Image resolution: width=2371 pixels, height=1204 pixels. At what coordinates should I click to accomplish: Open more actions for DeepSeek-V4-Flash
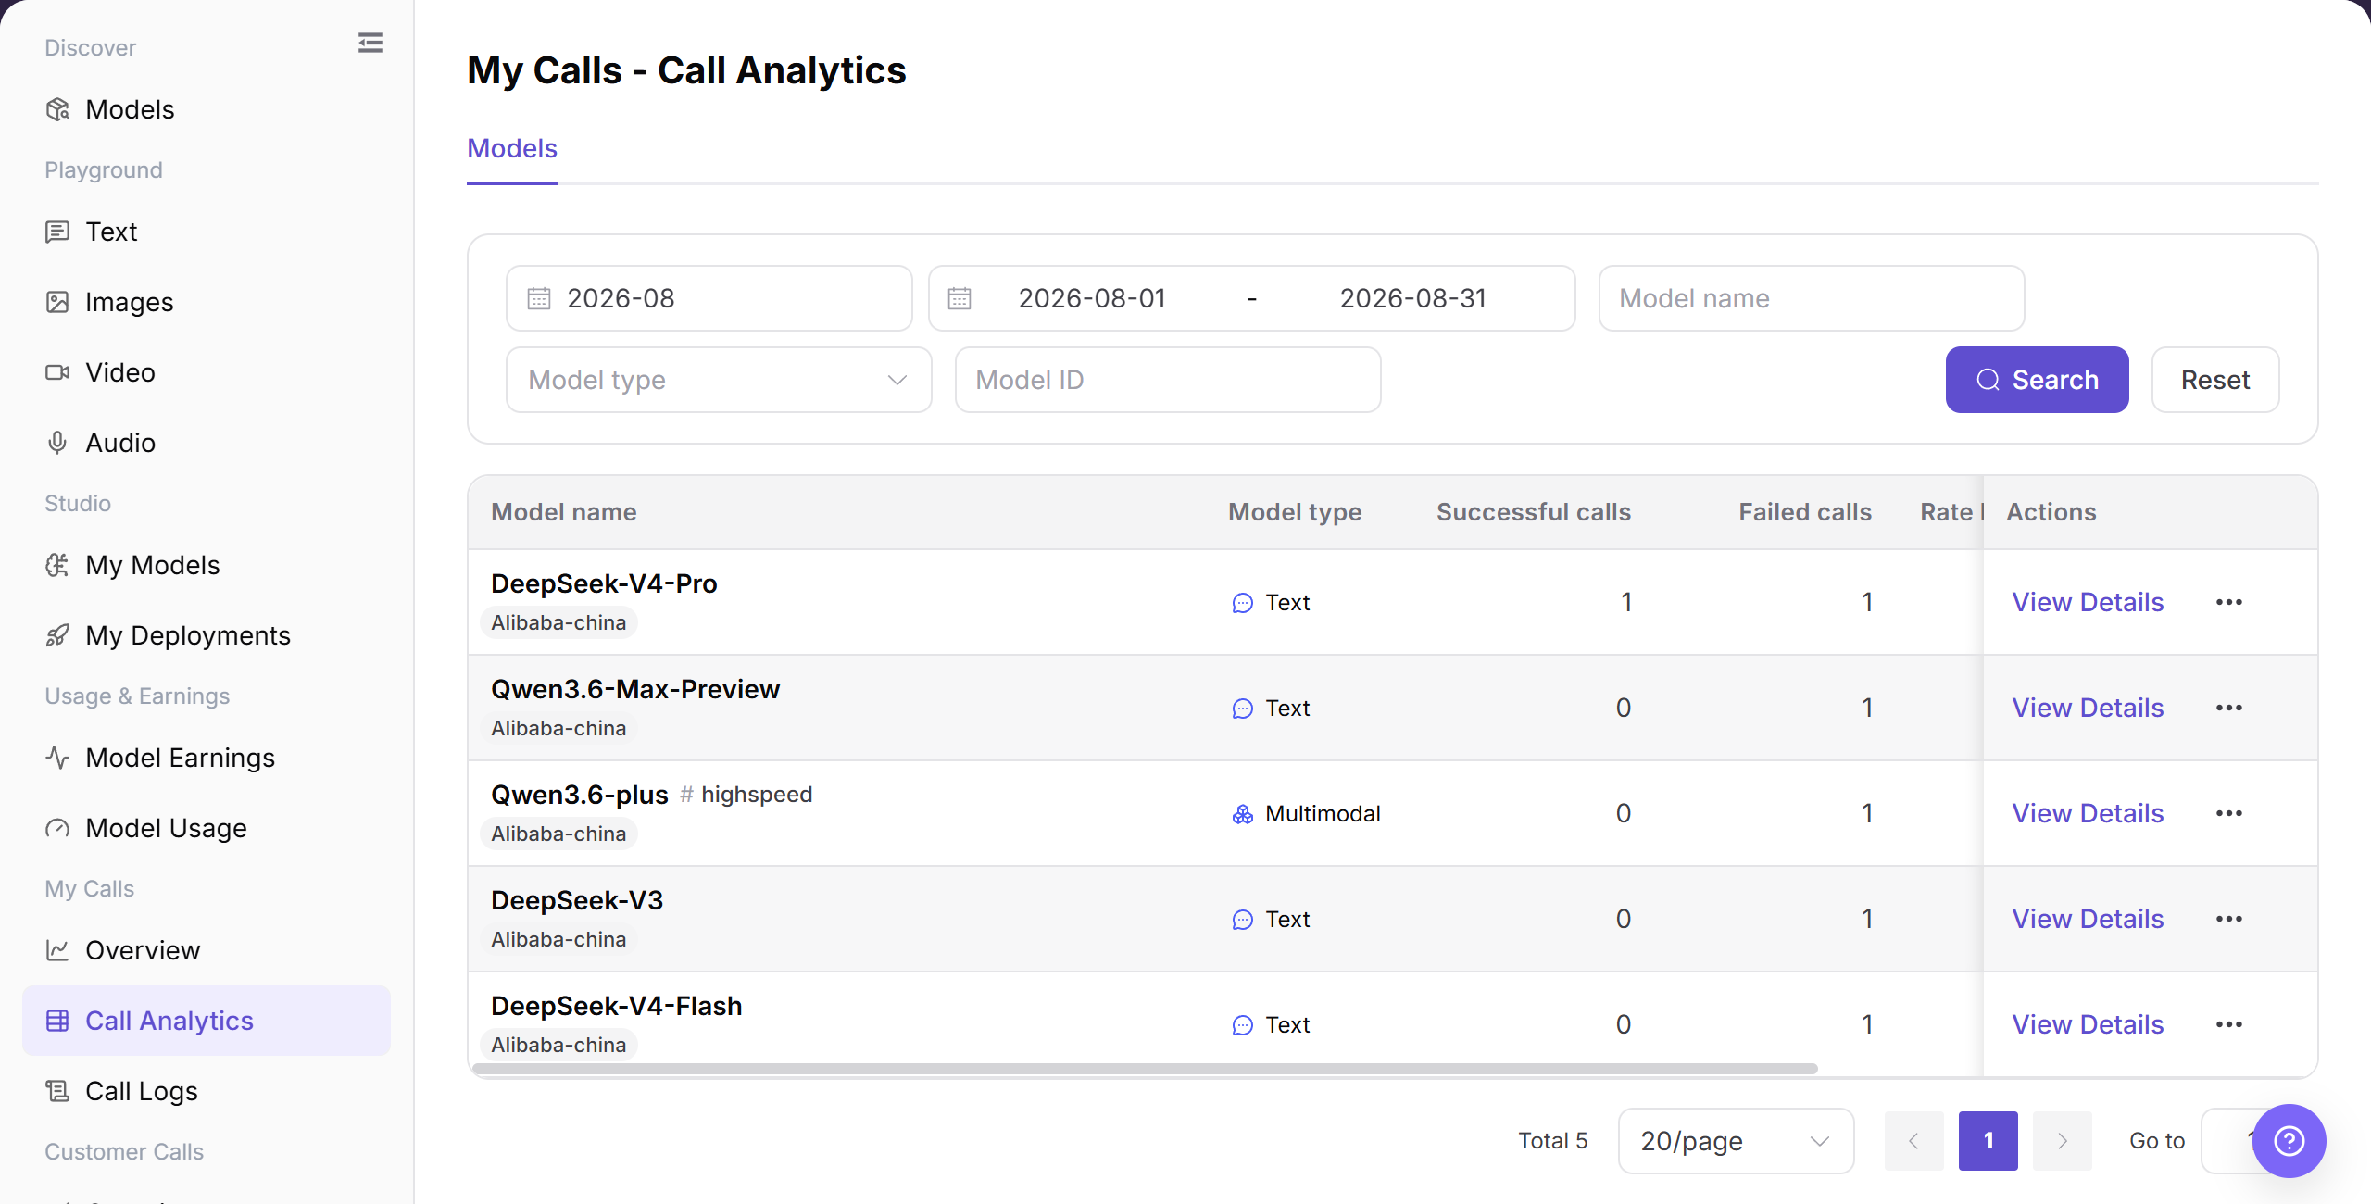pyautogui.click(x=2228, y=1024)
